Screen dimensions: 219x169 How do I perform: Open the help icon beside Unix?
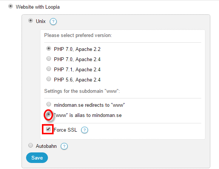click(x=53, y=22)
